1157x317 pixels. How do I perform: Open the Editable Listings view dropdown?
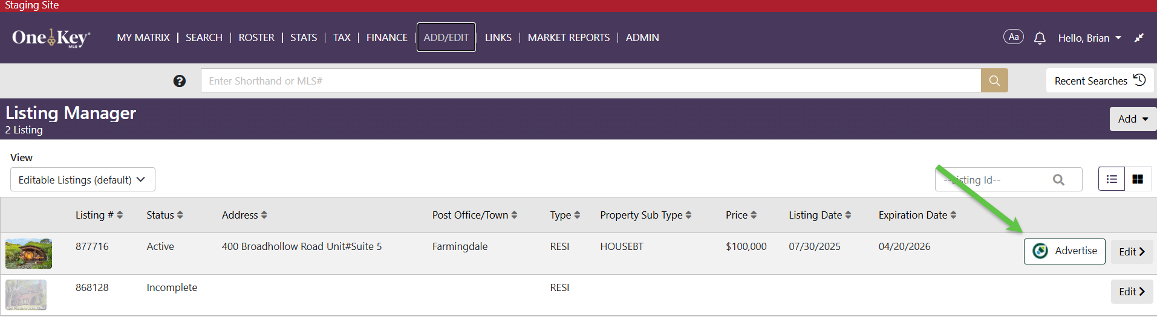(83, 180)
